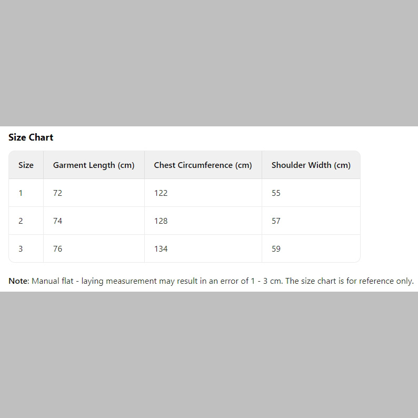Select size 2 row label
This screenshot has height=418, width=418.
(x=21, y=221)
